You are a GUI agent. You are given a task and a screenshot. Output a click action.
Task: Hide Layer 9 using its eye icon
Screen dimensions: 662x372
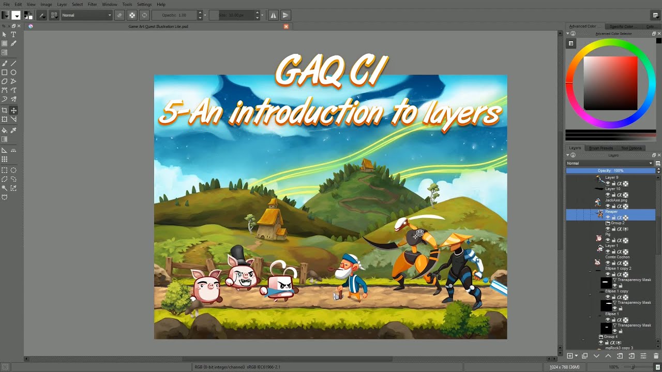pyautogui.click(x=608, y=183)
